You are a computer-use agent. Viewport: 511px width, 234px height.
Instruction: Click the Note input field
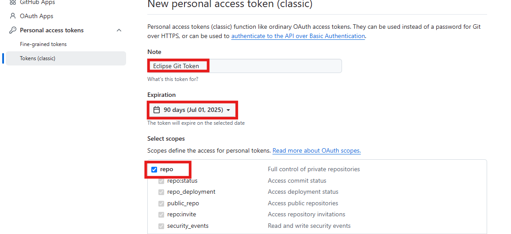point(244,66)
